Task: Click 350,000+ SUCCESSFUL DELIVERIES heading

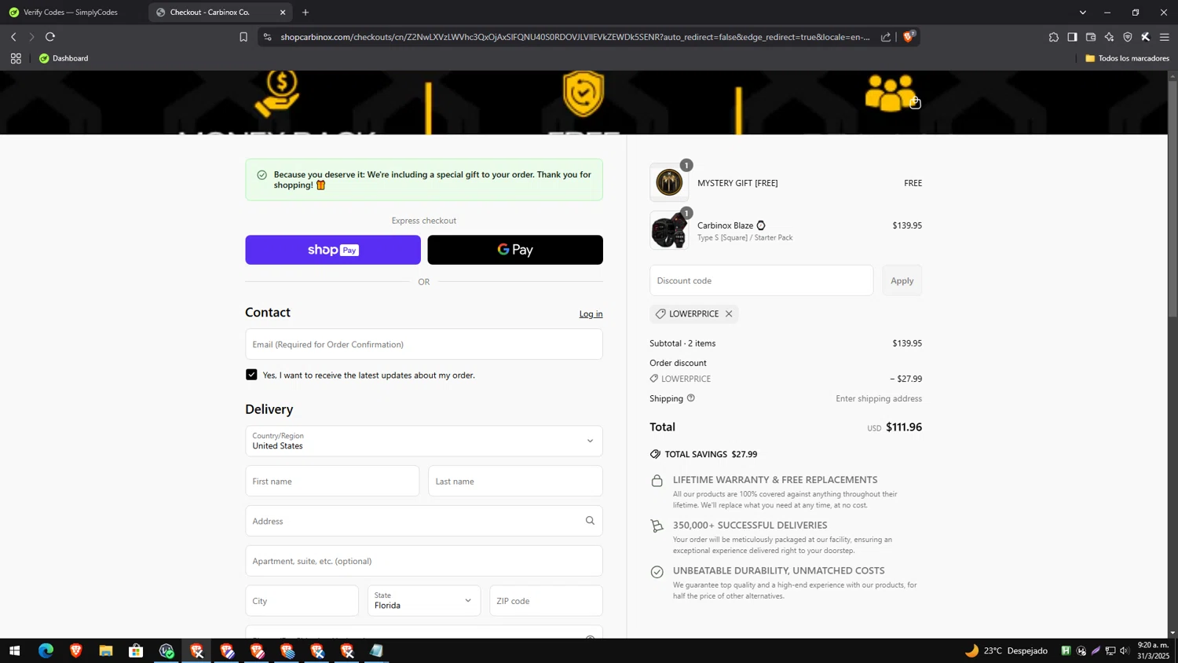Action: point(750,526)
